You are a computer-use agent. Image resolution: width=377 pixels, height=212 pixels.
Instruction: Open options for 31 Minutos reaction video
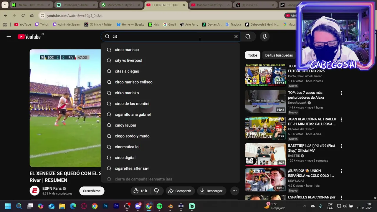(342, 120)
